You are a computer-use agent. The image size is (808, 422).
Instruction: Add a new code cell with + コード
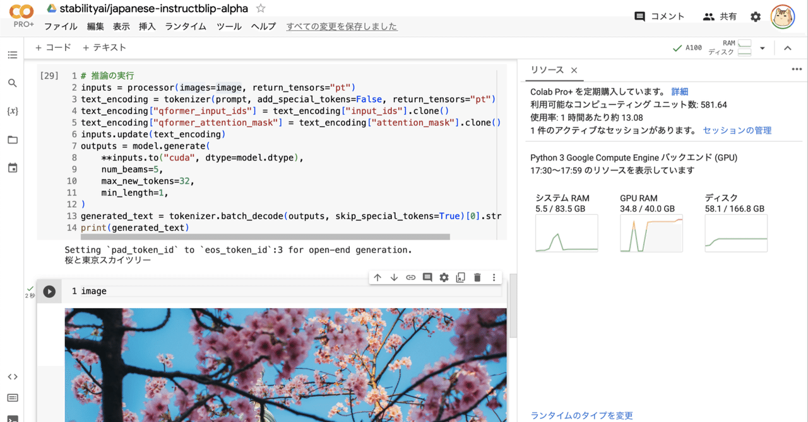click(52, 47)
